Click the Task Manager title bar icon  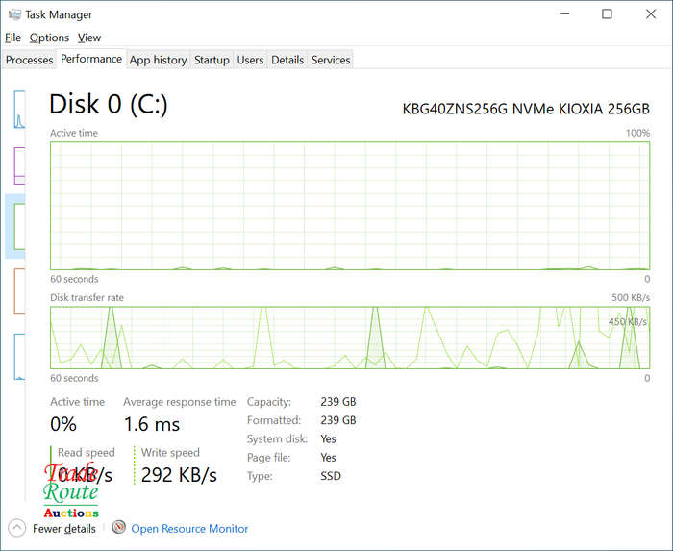(13, 14)
